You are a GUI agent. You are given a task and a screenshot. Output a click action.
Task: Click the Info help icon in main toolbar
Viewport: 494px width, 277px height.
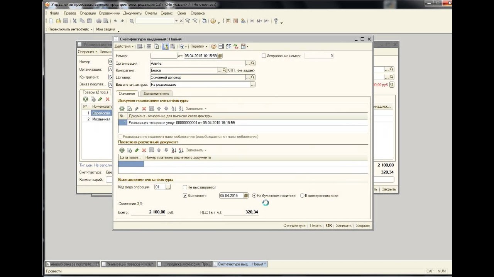click(x=213, y=21)
